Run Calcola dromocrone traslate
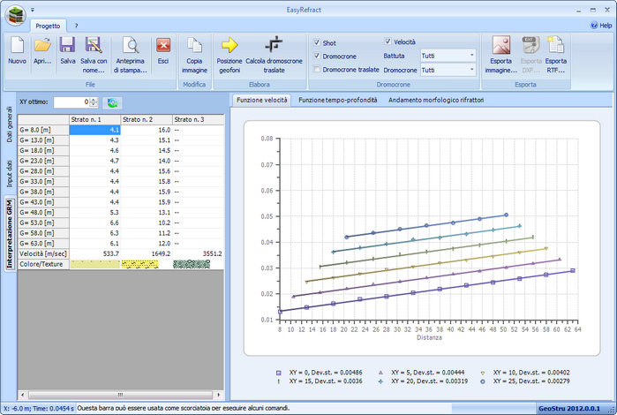 pyautogui.click(x=274, y=44)
